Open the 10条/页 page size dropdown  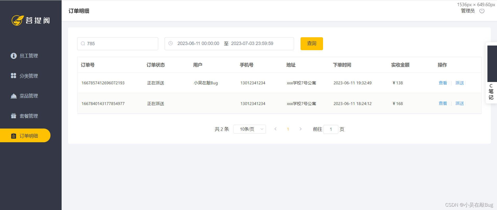(x=250, y=129)
